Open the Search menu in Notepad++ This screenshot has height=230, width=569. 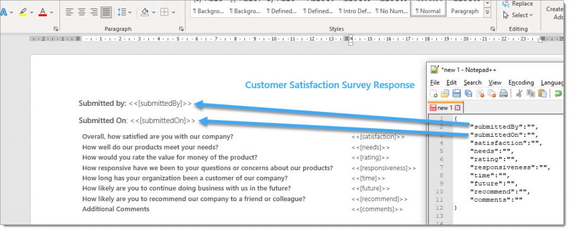(x=472, y=83)
